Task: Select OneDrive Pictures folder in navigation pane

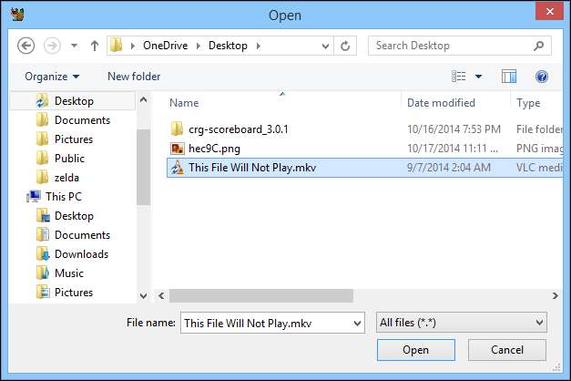Action: pyautogui.click(x=65, y=139)
